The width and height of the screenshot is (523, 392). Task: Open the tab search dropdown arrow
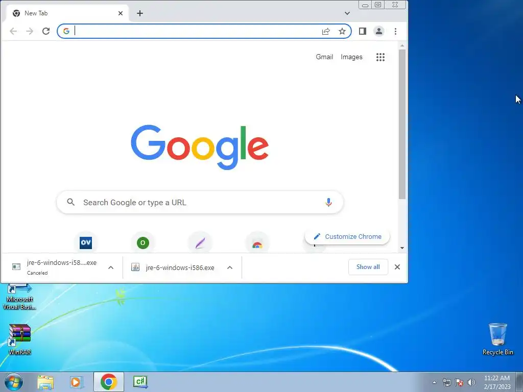tap(347, 13)
